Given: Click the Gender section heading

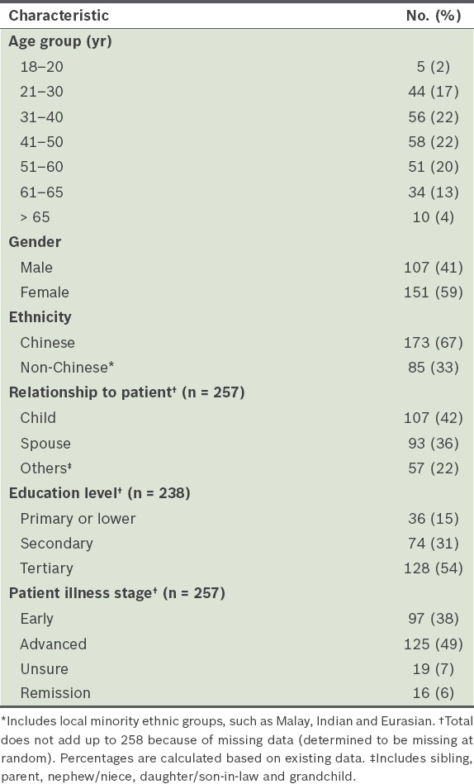Looking at the screenshot, I should (35, 242).
